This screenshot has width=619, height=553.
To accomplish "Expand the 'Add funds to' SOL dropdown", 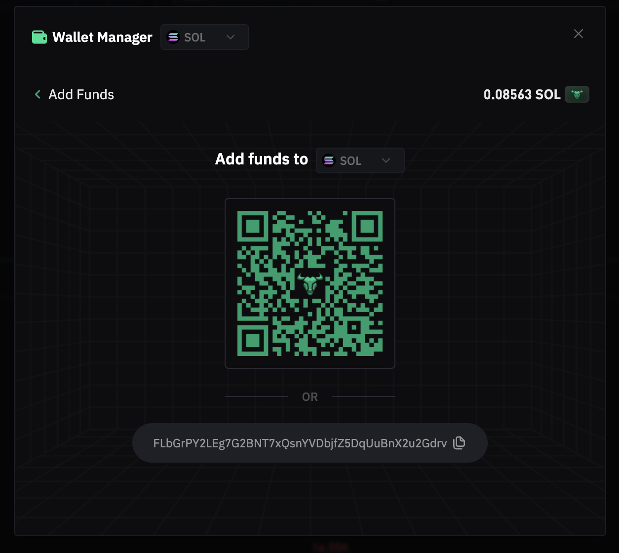I will [360, 160].
